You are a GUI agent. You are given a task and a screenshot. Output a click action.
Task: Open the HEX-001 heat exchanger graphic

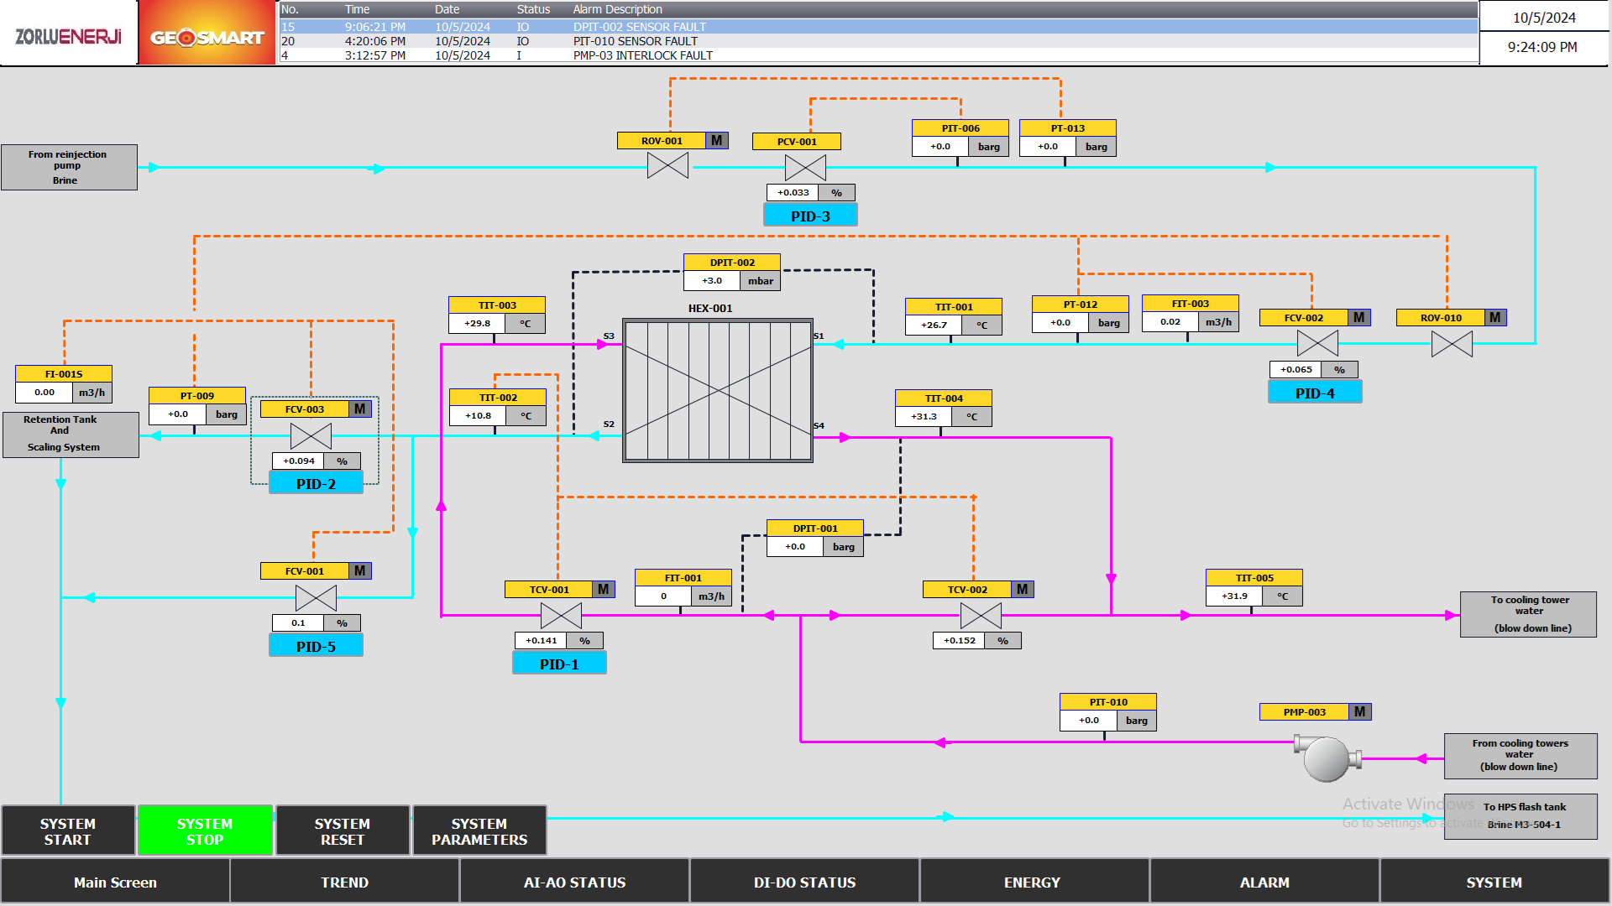pyautogui.click(x=718, y=390)
